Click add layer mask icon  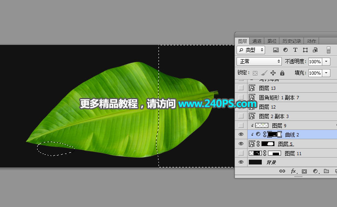pyautogui.click(x=304, y=171)
